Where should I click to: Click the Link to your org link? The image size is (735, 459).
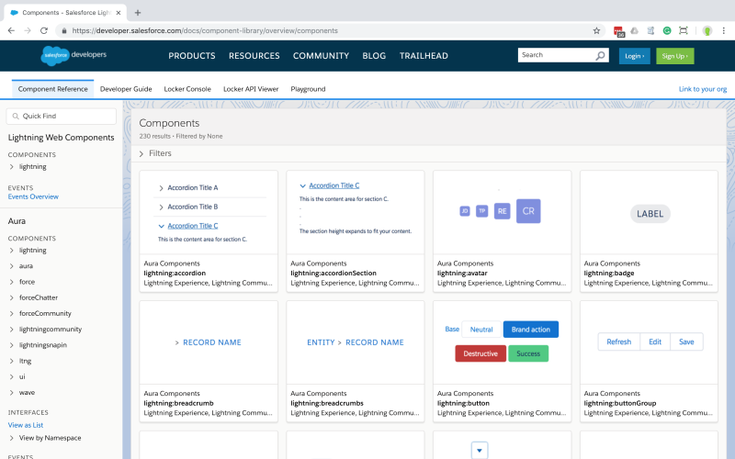703,89
